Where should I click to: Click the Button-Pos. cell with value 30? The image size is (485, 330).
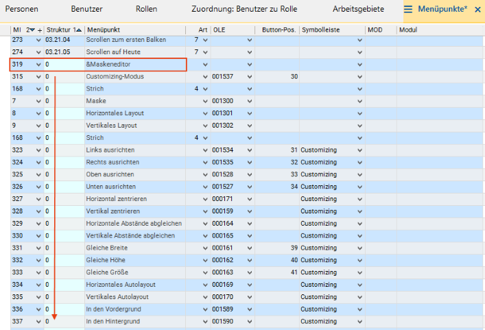click(279, 77)
